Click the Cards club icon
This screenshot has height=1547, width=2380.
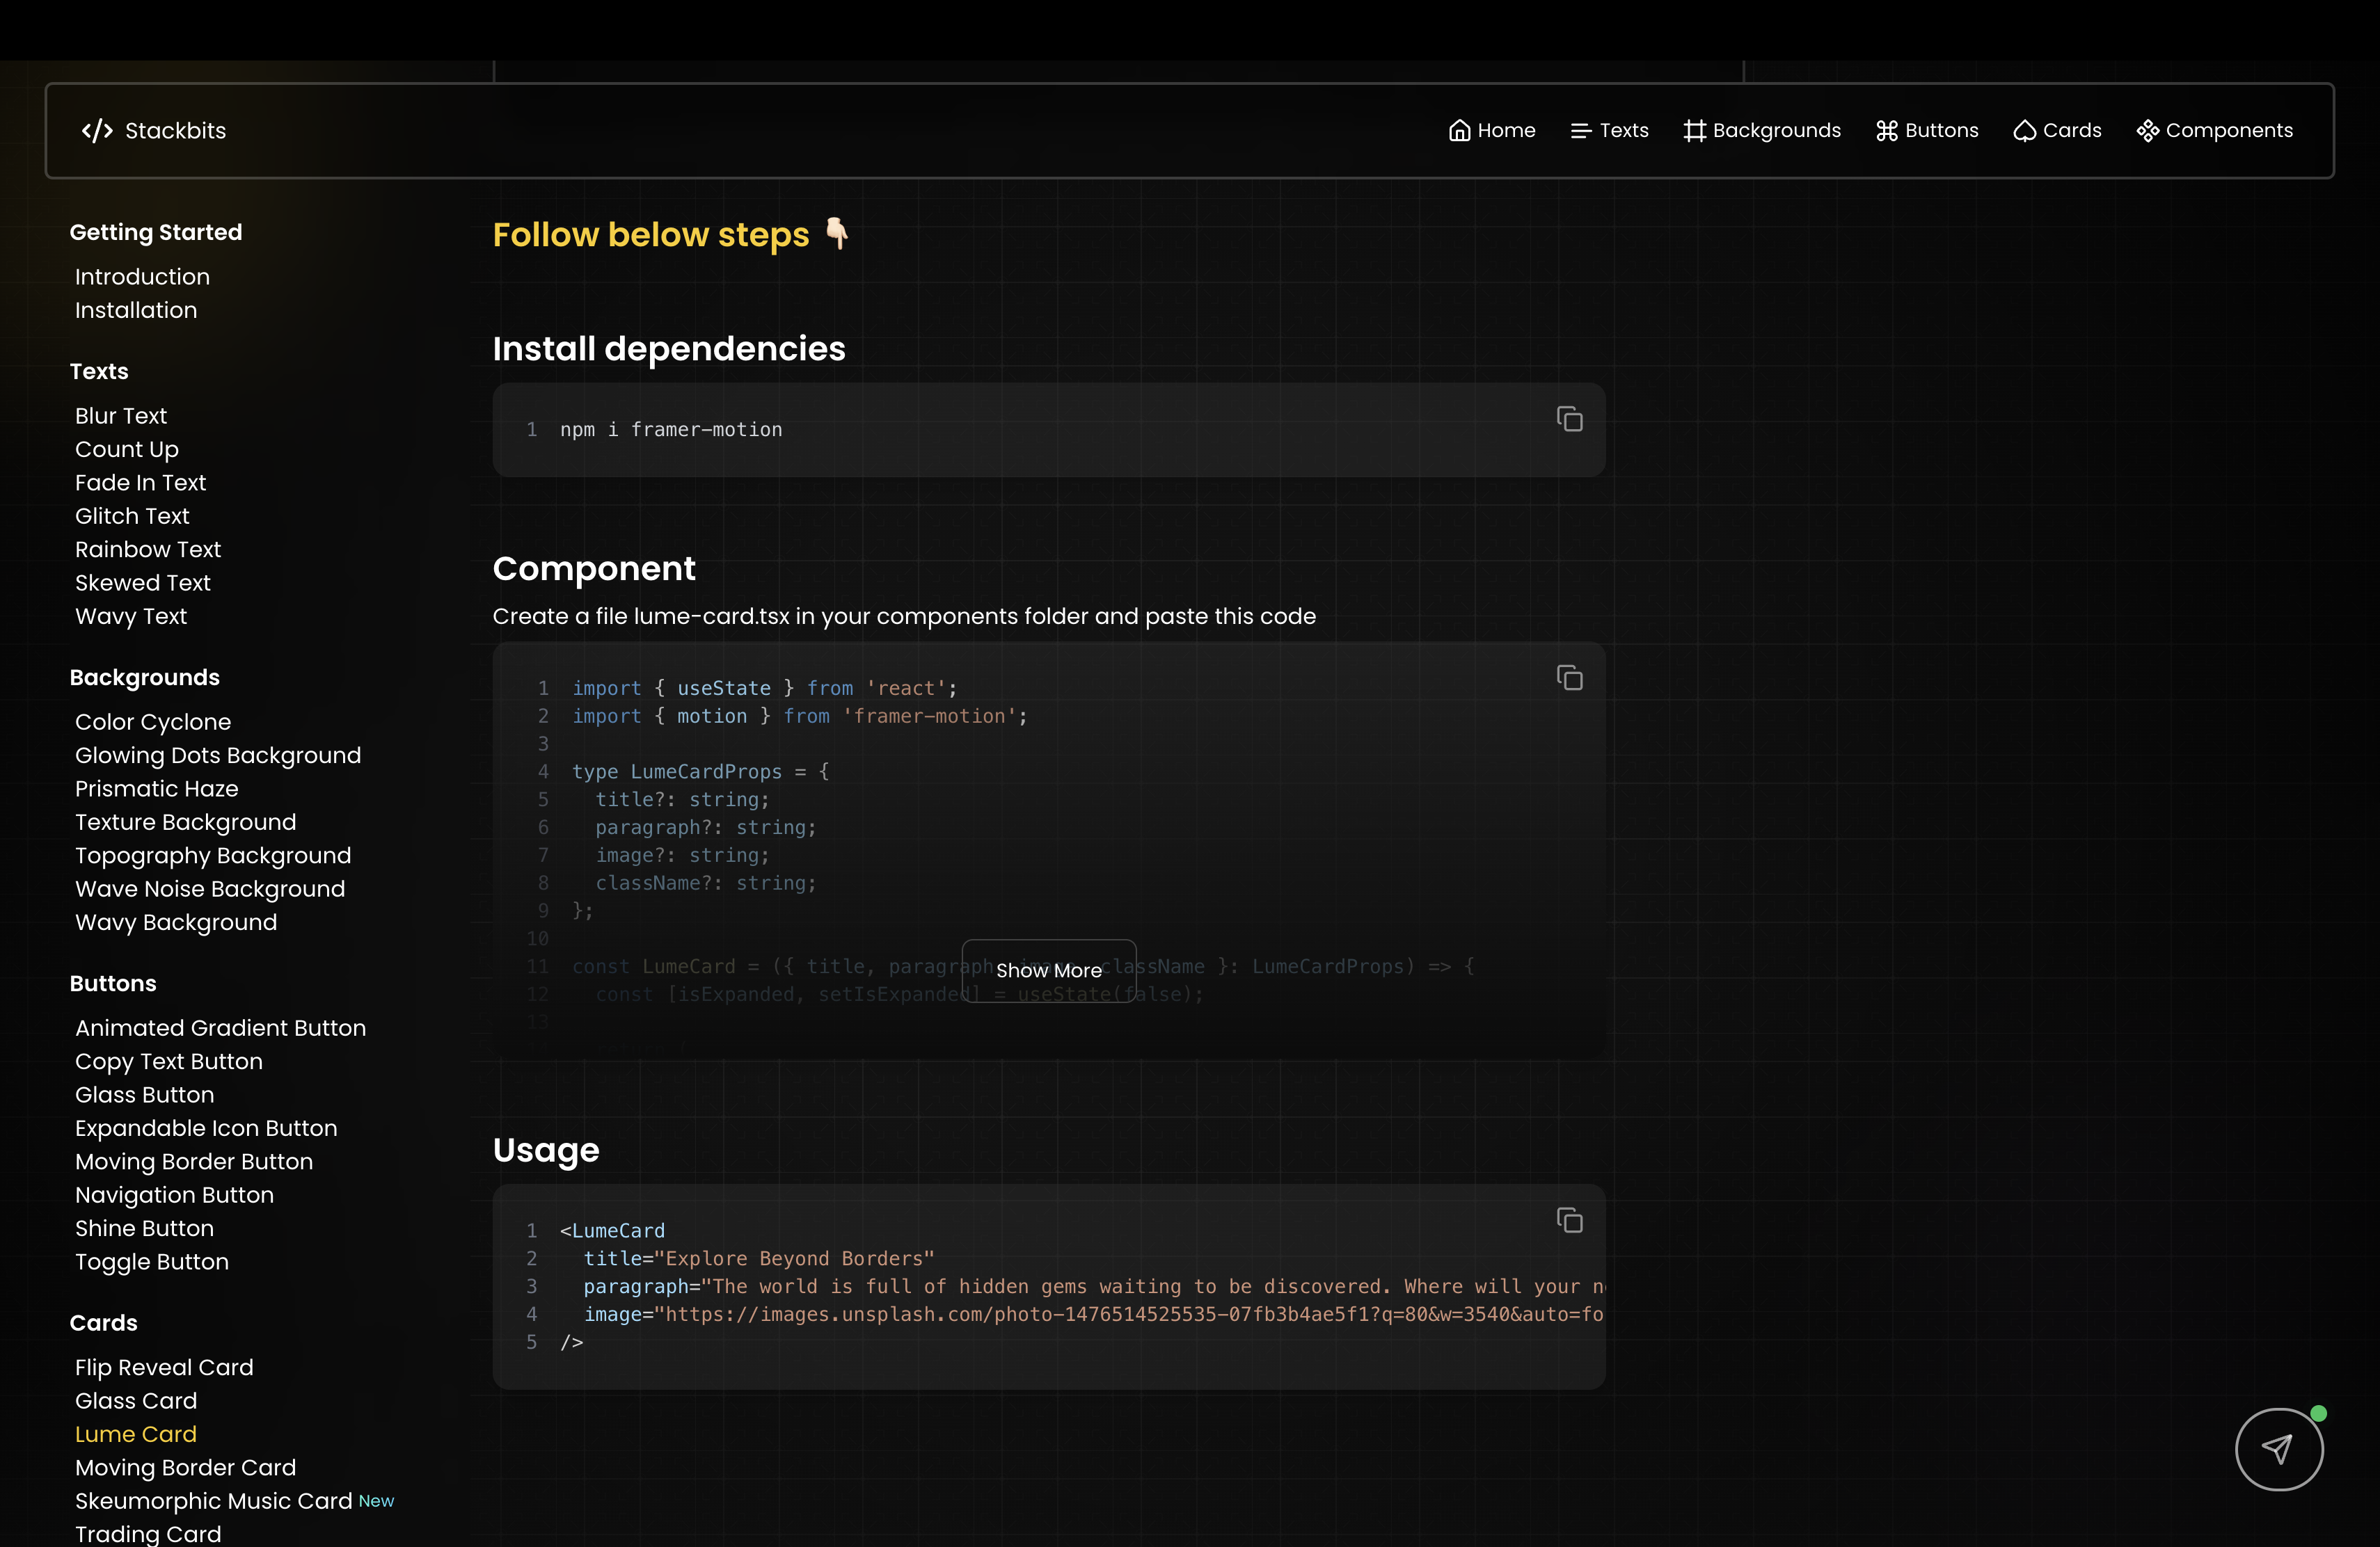2024,131
